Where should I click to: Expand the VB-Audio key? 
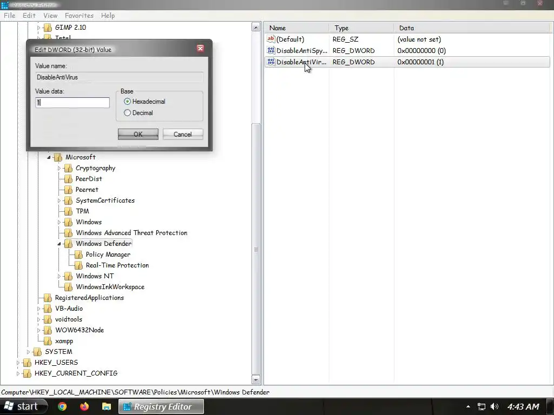pos(38,309)
